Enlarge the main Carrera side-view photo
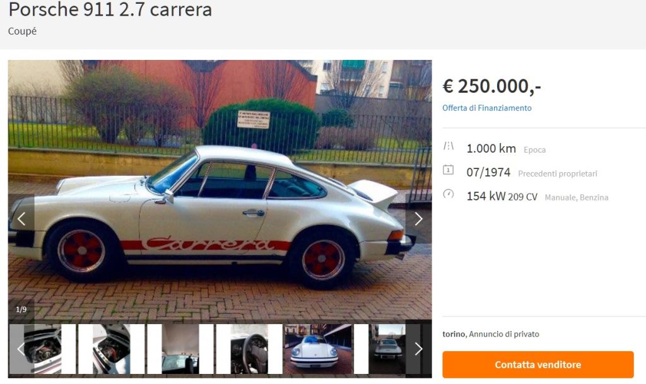This screenshot has width=646, height=384. (x=220, y=190)
